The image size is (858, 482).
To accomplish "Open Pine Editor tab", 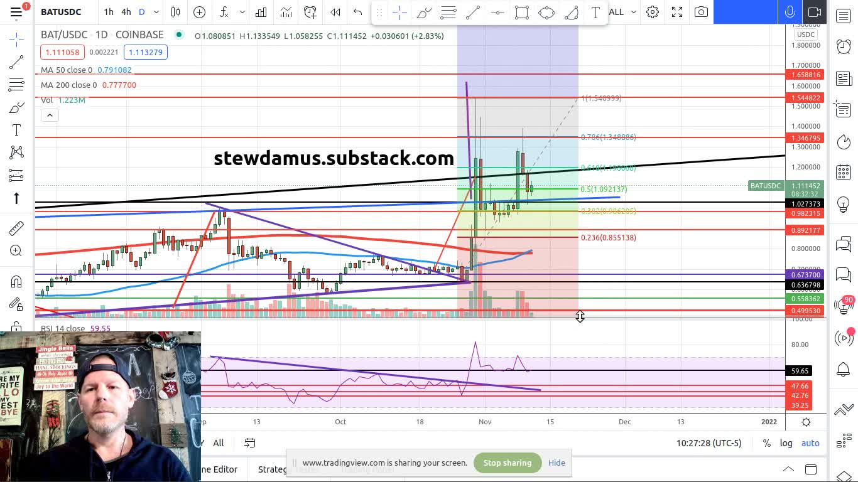I will point(220,469).
